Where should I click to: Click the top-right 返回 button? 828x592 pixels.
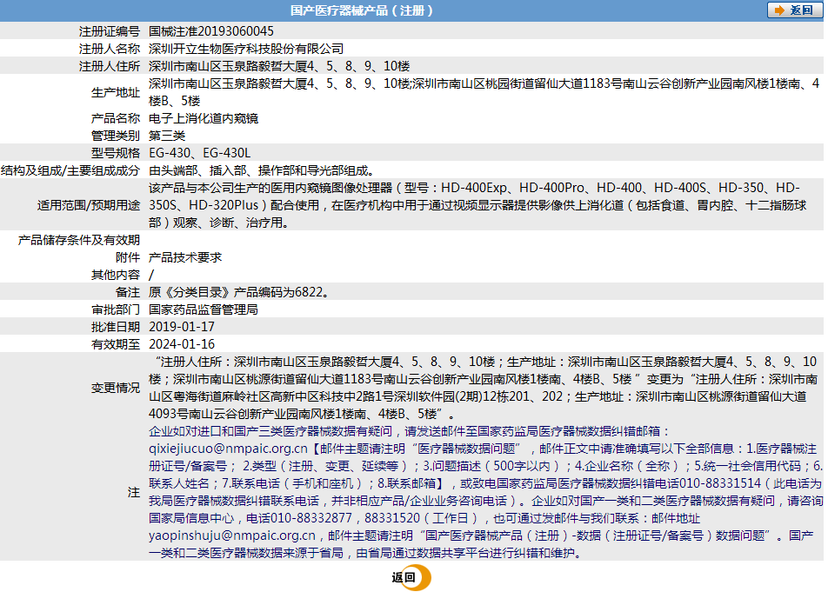pos(795,10)
